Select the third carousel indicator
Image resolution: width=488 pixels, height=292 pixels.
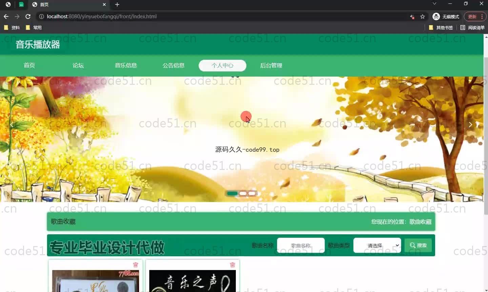[x=252, y=193]
